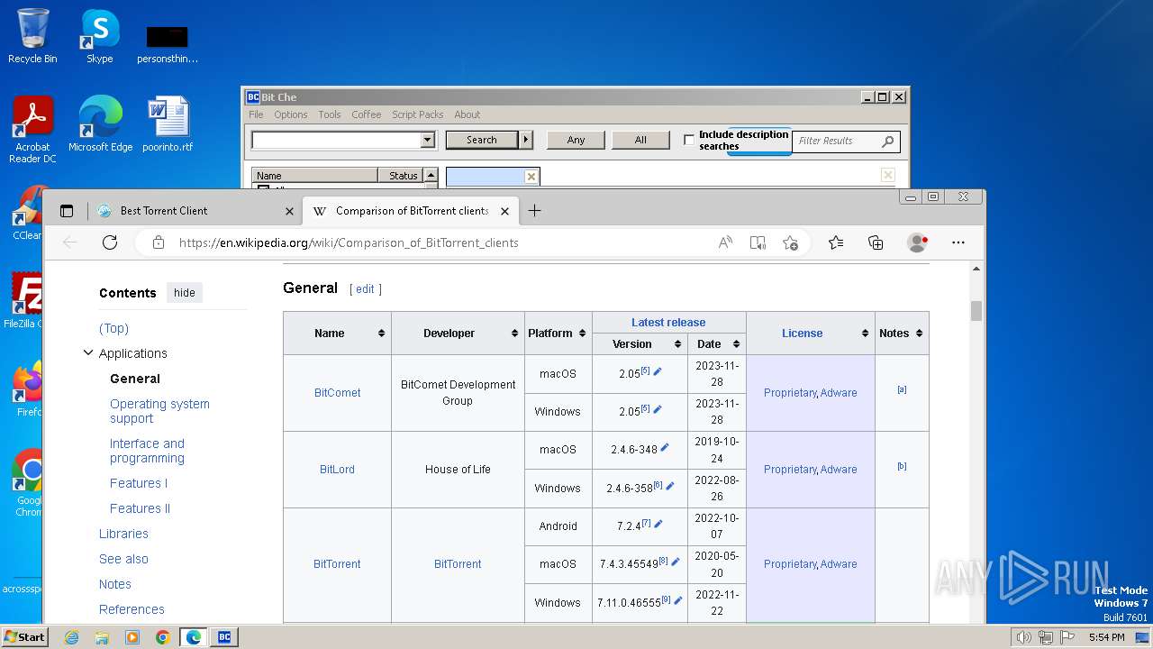The width and height of the screenshot is (1153, 649).
Task: Open Script Packs menu in Bit Che
Action: point(418,114)
